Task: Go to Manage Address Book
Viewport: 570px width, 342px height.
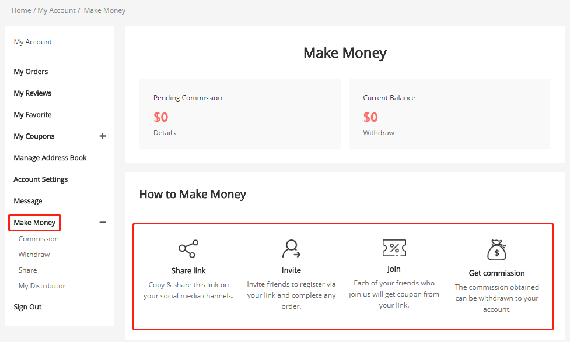Action: coord(50,158)
